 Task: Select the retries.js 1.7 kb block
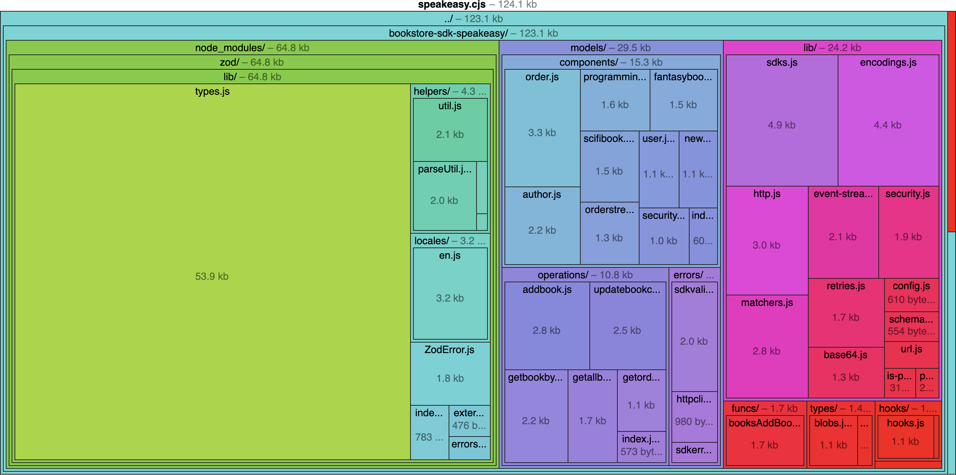[x=846, y=313]
